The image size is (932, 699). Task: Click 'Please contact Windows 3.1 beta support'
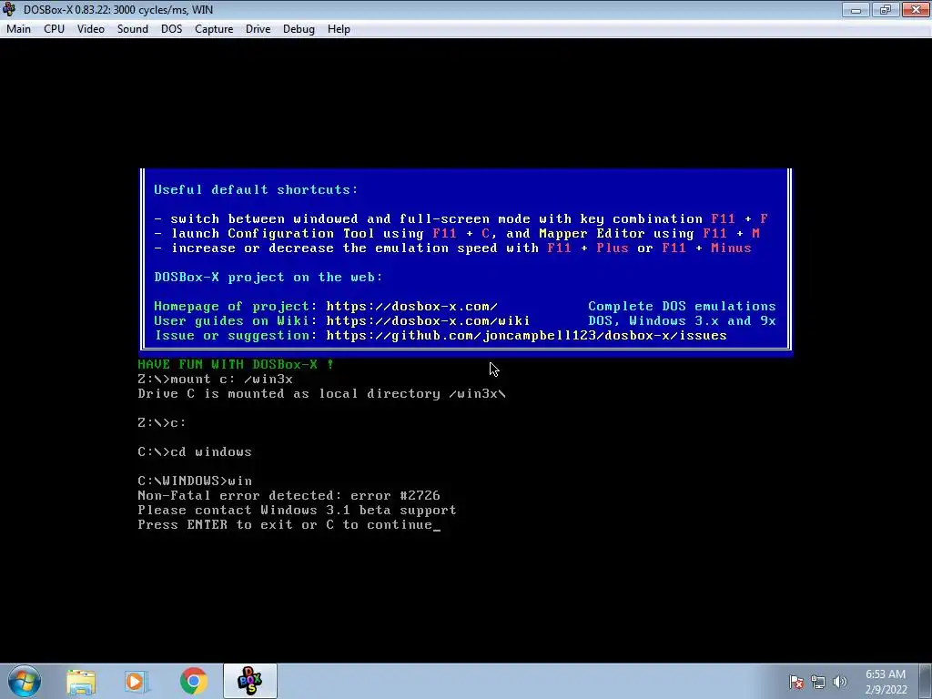(x=297, y=510)
